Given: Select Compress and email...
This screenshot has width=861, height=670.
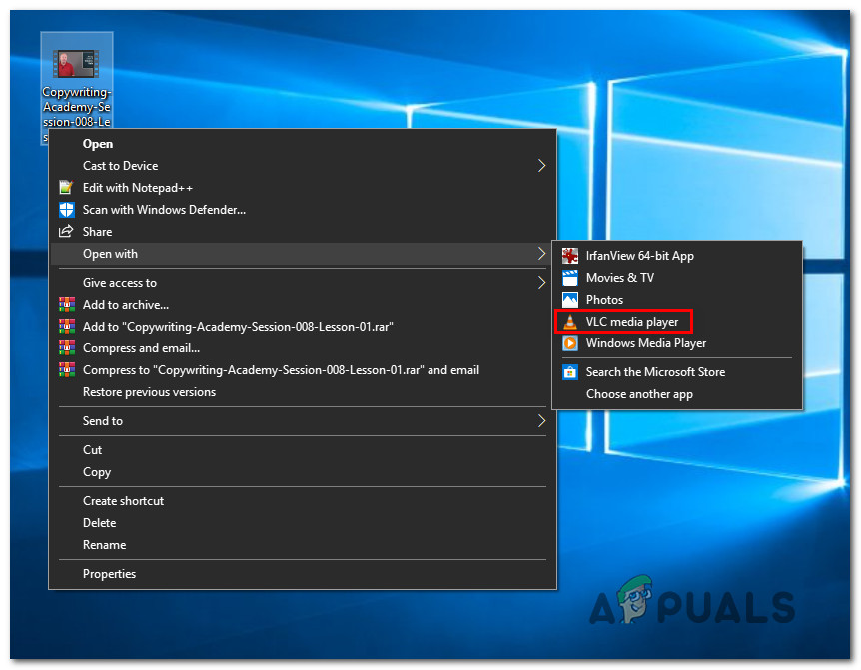Looking at the screenshot, I should [303, 347].
